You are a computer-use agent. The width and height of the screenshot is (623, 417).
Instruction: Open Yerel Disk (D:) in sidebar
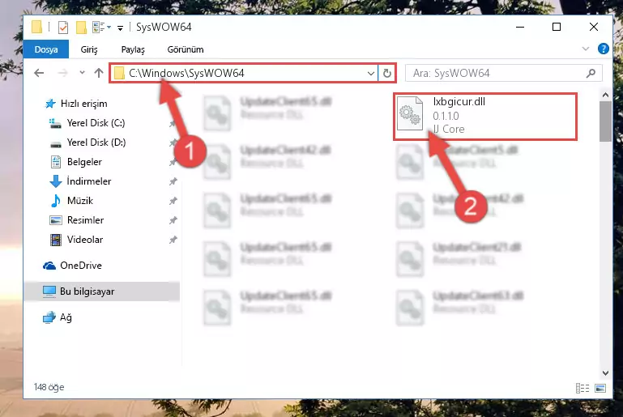point(87,143)
